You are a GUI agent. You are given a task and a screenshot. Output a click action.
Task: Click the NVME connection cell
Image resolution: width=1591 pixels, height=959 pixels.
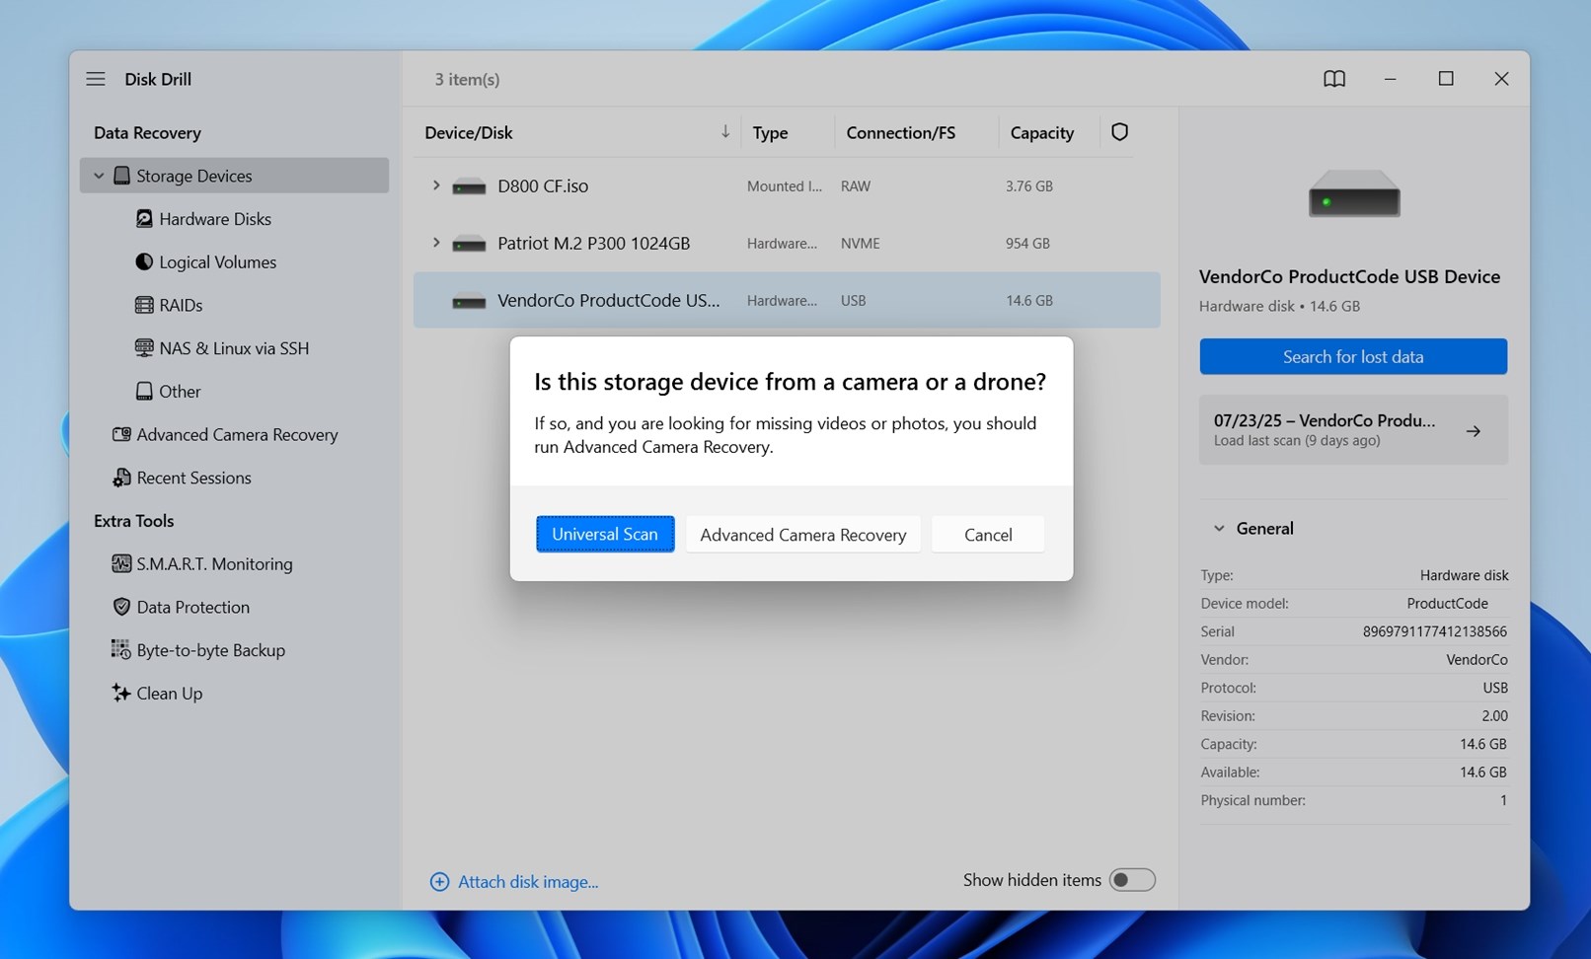860,243
